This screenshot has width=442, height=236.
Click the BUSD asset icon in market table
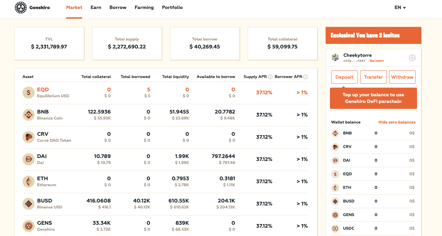29,204
